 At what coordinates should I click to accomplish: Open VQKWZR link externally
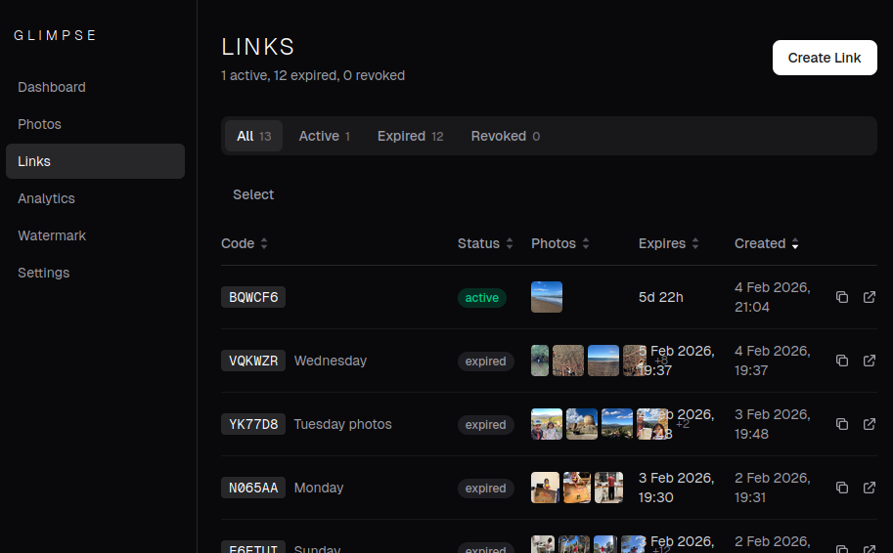point(870,361)
